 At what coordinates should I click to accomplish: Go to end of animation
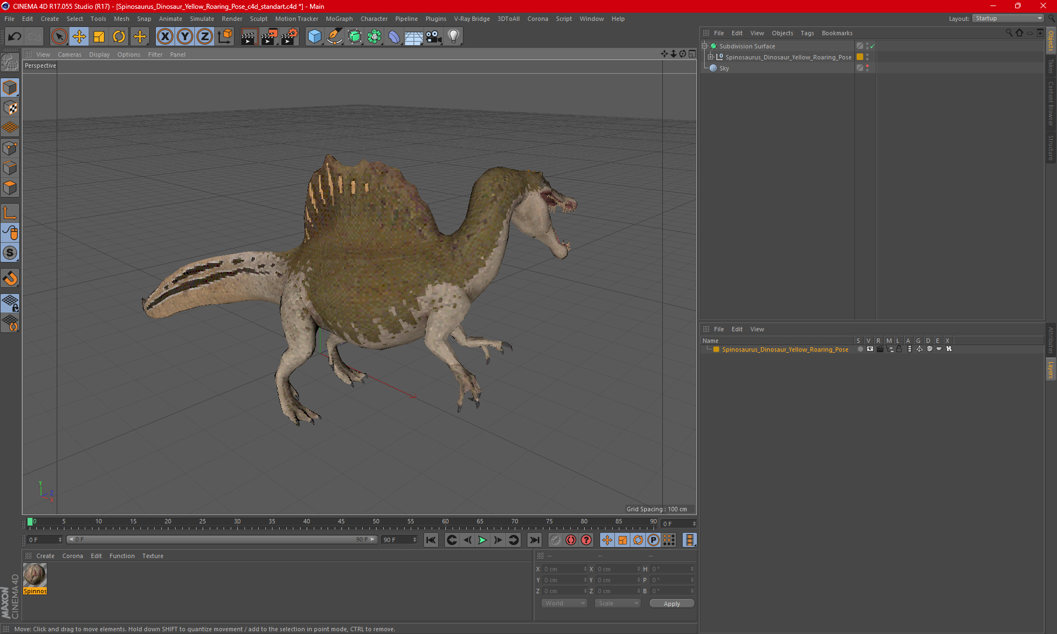click(x=534, y=540)
